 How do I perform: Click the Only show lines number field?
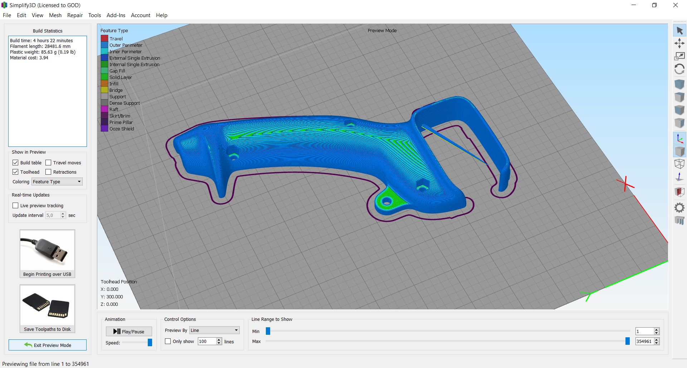(207, 341)
